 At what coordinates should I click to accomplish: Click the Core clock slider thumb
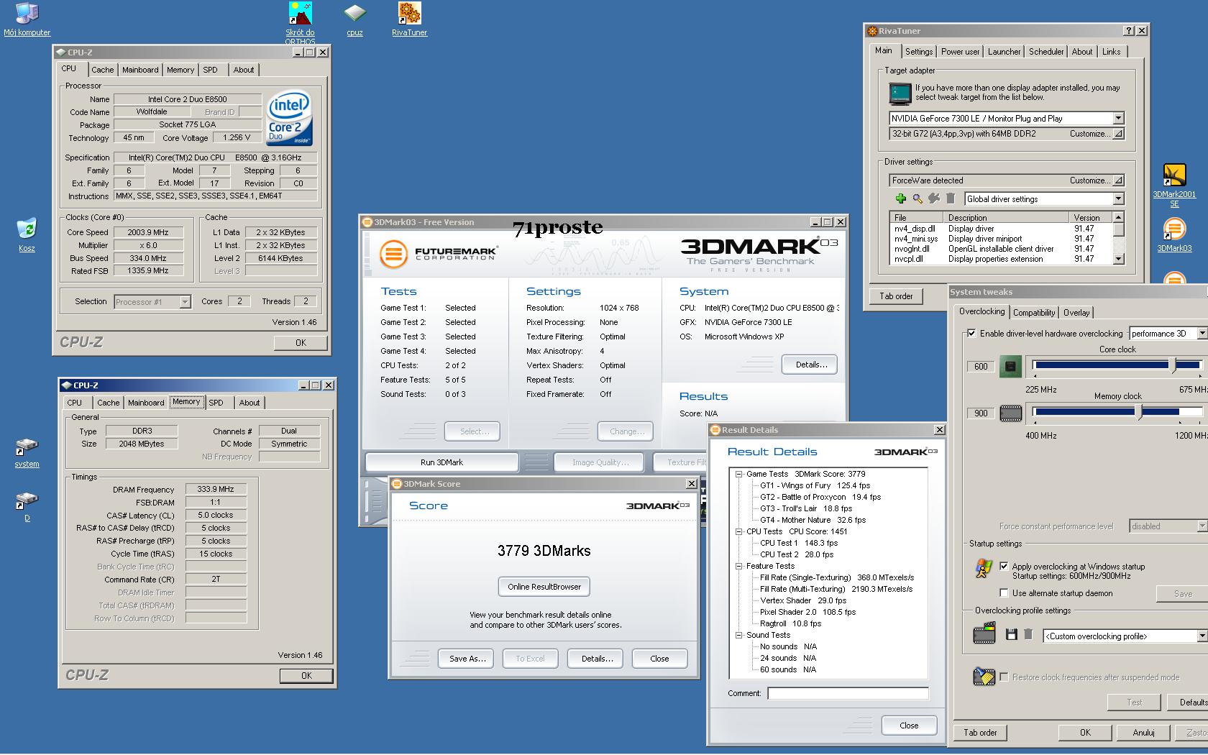(x=1173, y=365)
